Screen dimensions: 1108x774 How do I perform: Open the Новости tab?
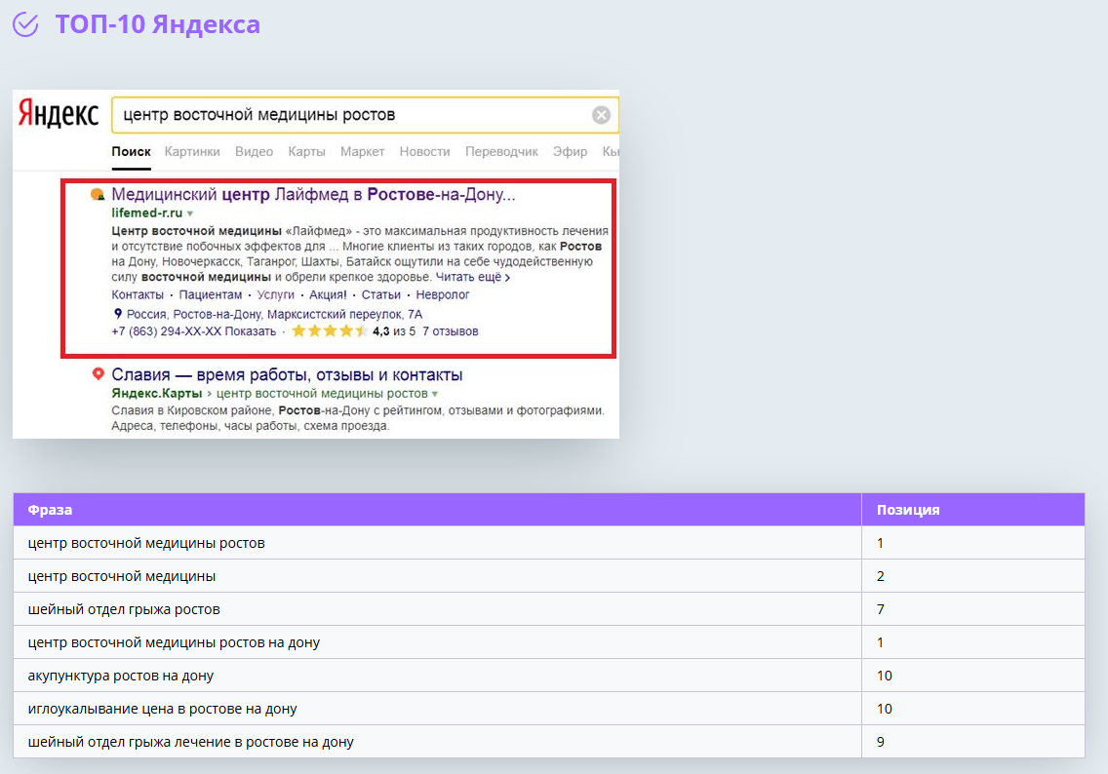pyautogui.click(x=424, y=151)
